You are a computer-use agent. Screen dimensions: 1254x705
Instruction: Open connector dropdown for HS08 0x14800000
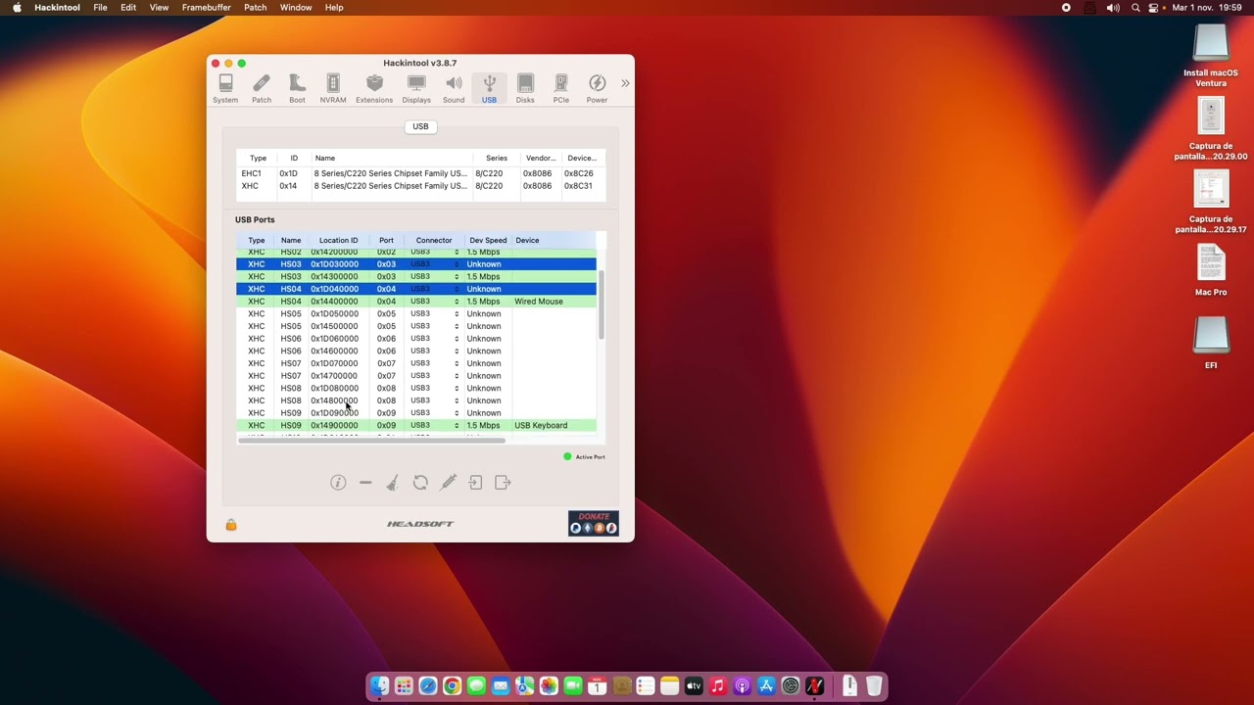[x=434, y=400]
